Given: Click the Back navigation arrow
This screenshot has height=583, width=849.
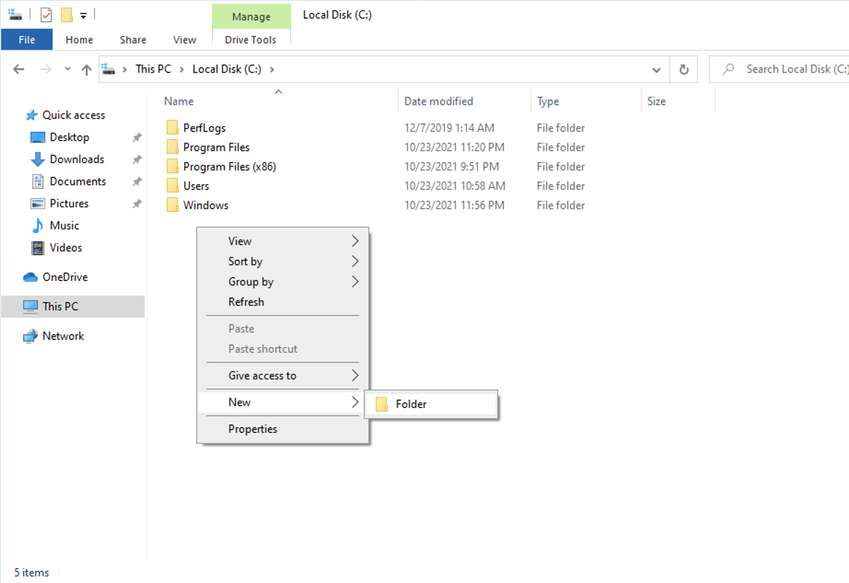Looking at the screenshot, I should tap(19, 70).
